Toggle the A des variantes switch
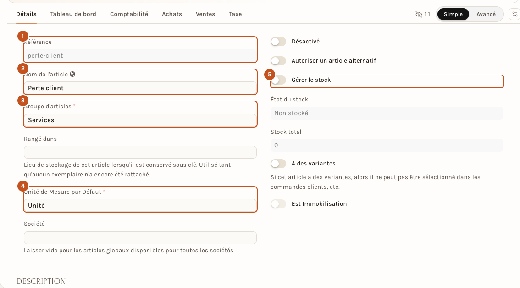 tap(278, 164)
